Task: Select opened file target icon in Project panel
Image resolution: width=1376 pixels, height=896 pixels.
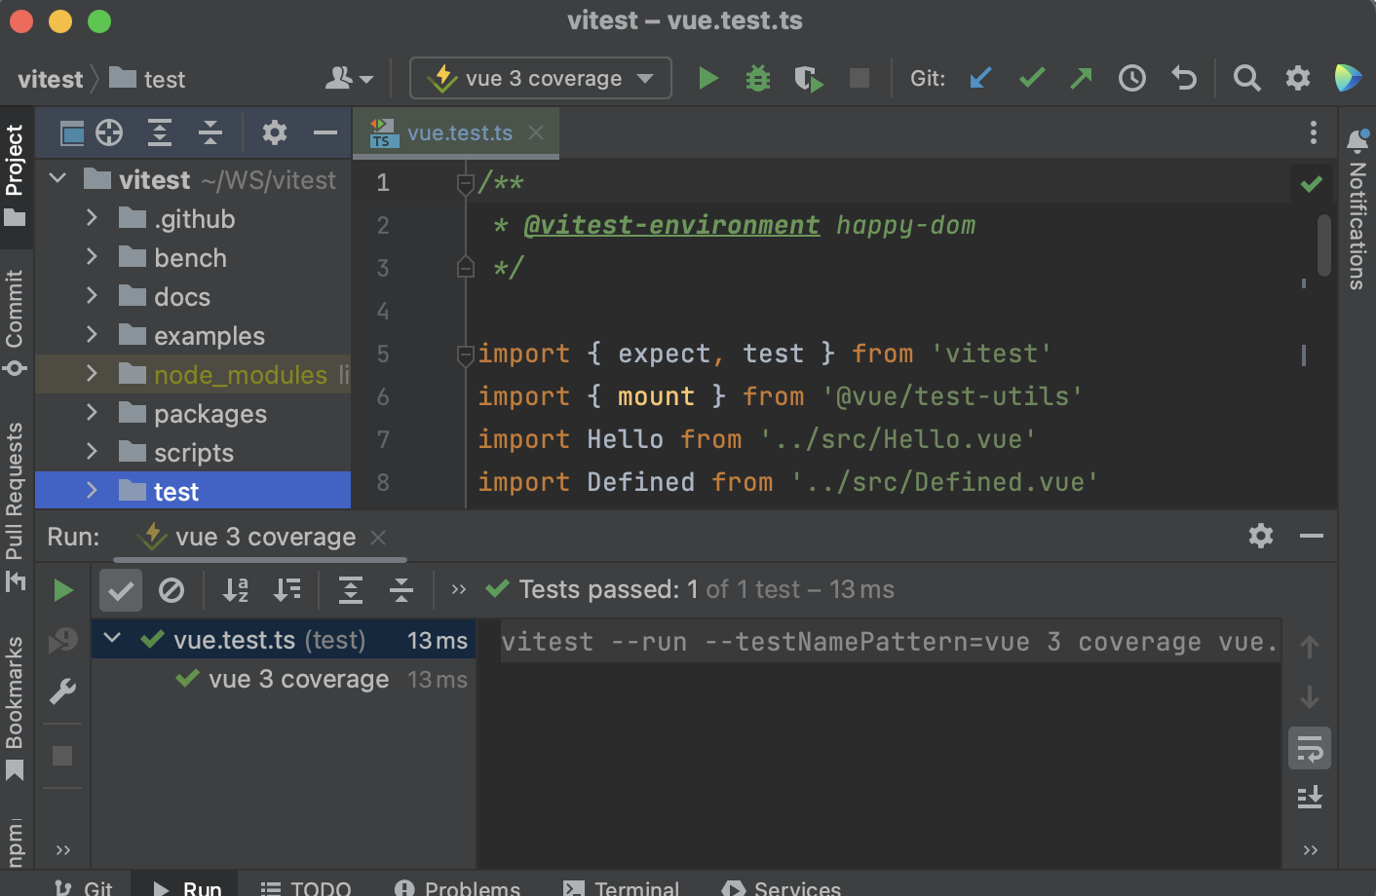Action: pos(109,132)
